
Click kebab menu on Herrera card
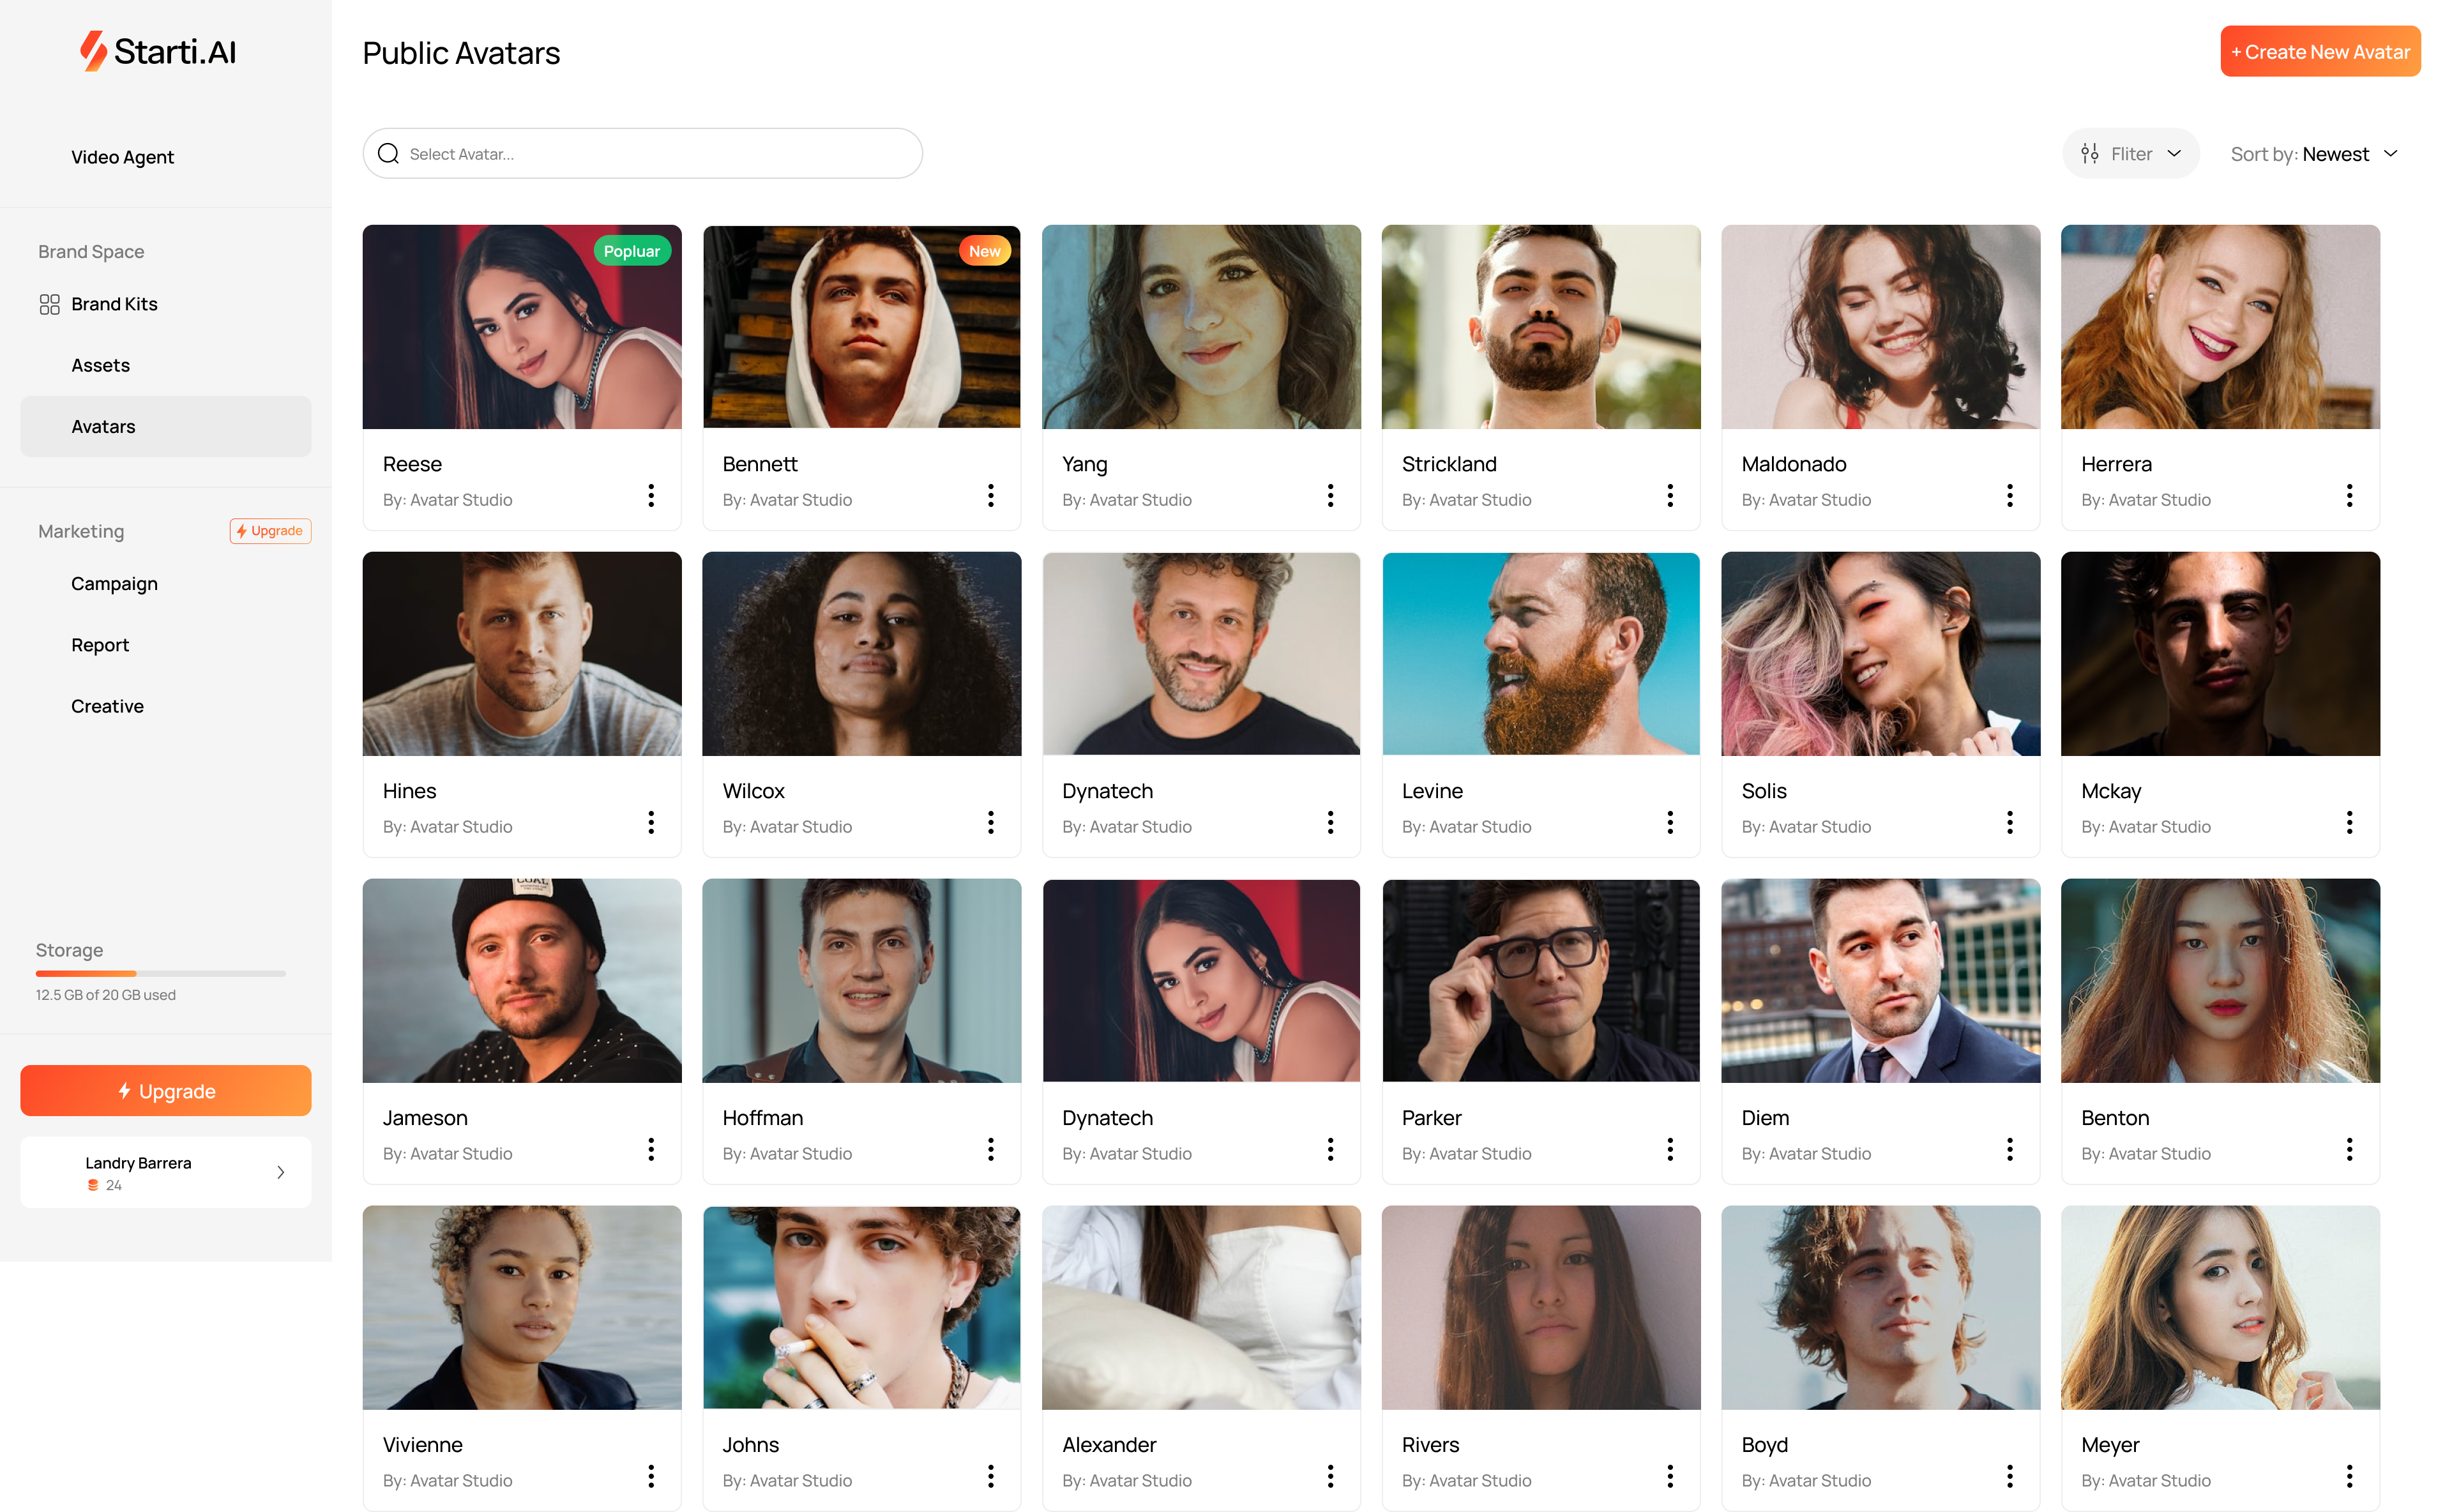point(2350,496)
